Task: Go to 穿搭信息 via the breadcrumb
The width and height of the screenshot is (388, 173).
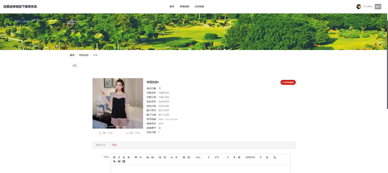Action: click(83, 55)
